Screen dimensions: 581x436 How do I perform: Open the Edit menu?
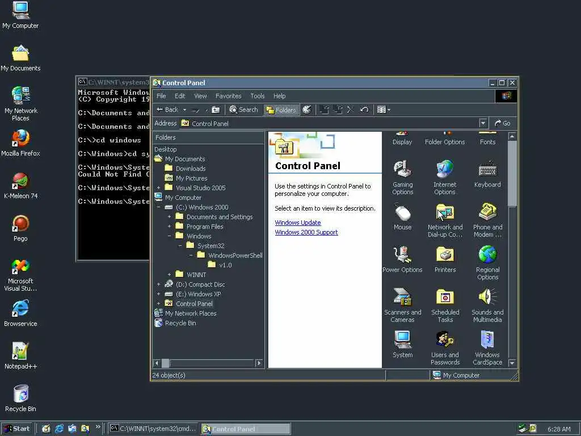pyautogui.click(x=180, y=96)
